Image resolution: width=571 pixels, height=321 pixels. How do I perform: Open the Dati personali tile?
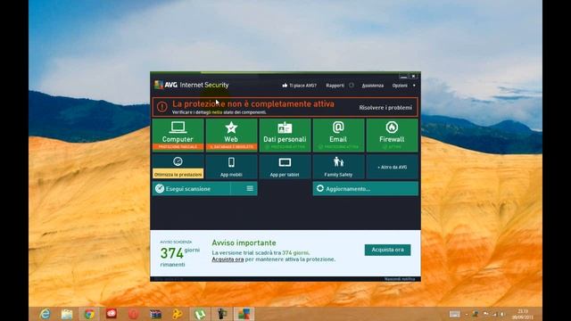285,135
